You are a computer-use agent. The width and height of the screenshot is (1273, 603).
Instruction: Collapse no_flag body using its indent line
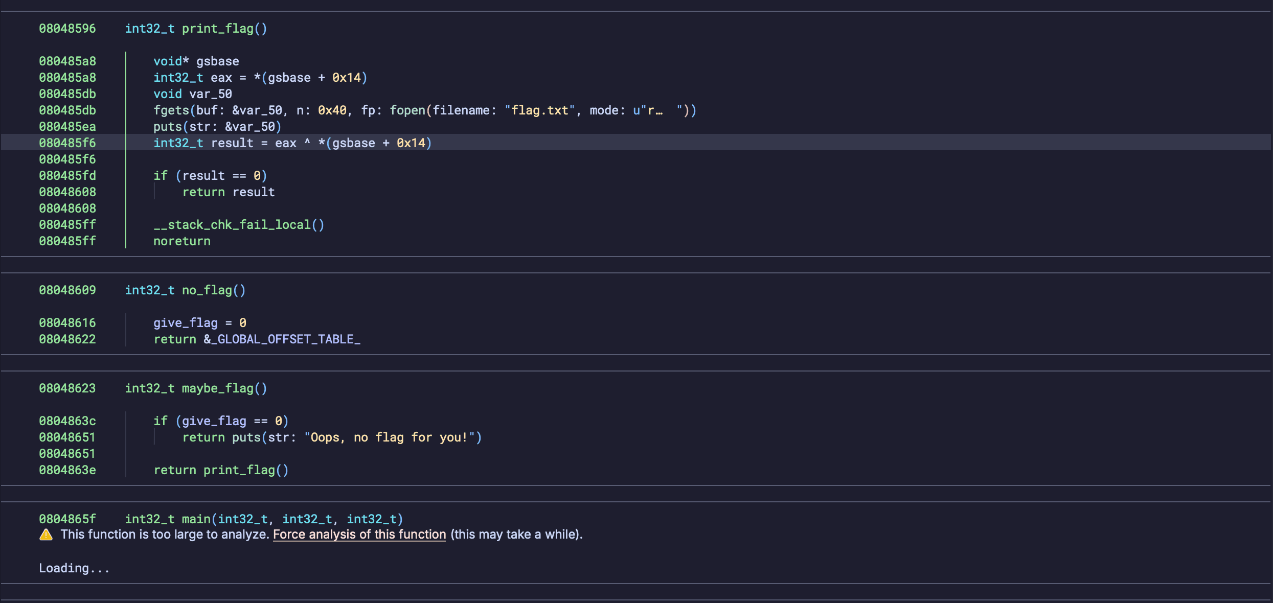(126, 331)
